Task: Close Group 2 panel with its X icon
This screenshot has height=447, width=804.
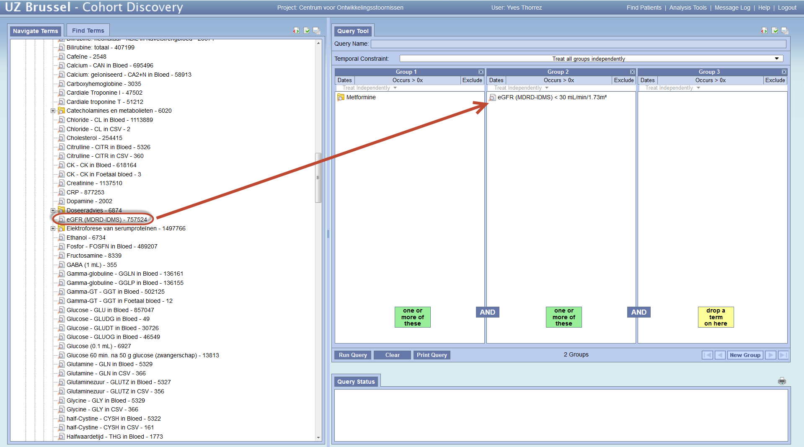Action: [x=633, y=72]
